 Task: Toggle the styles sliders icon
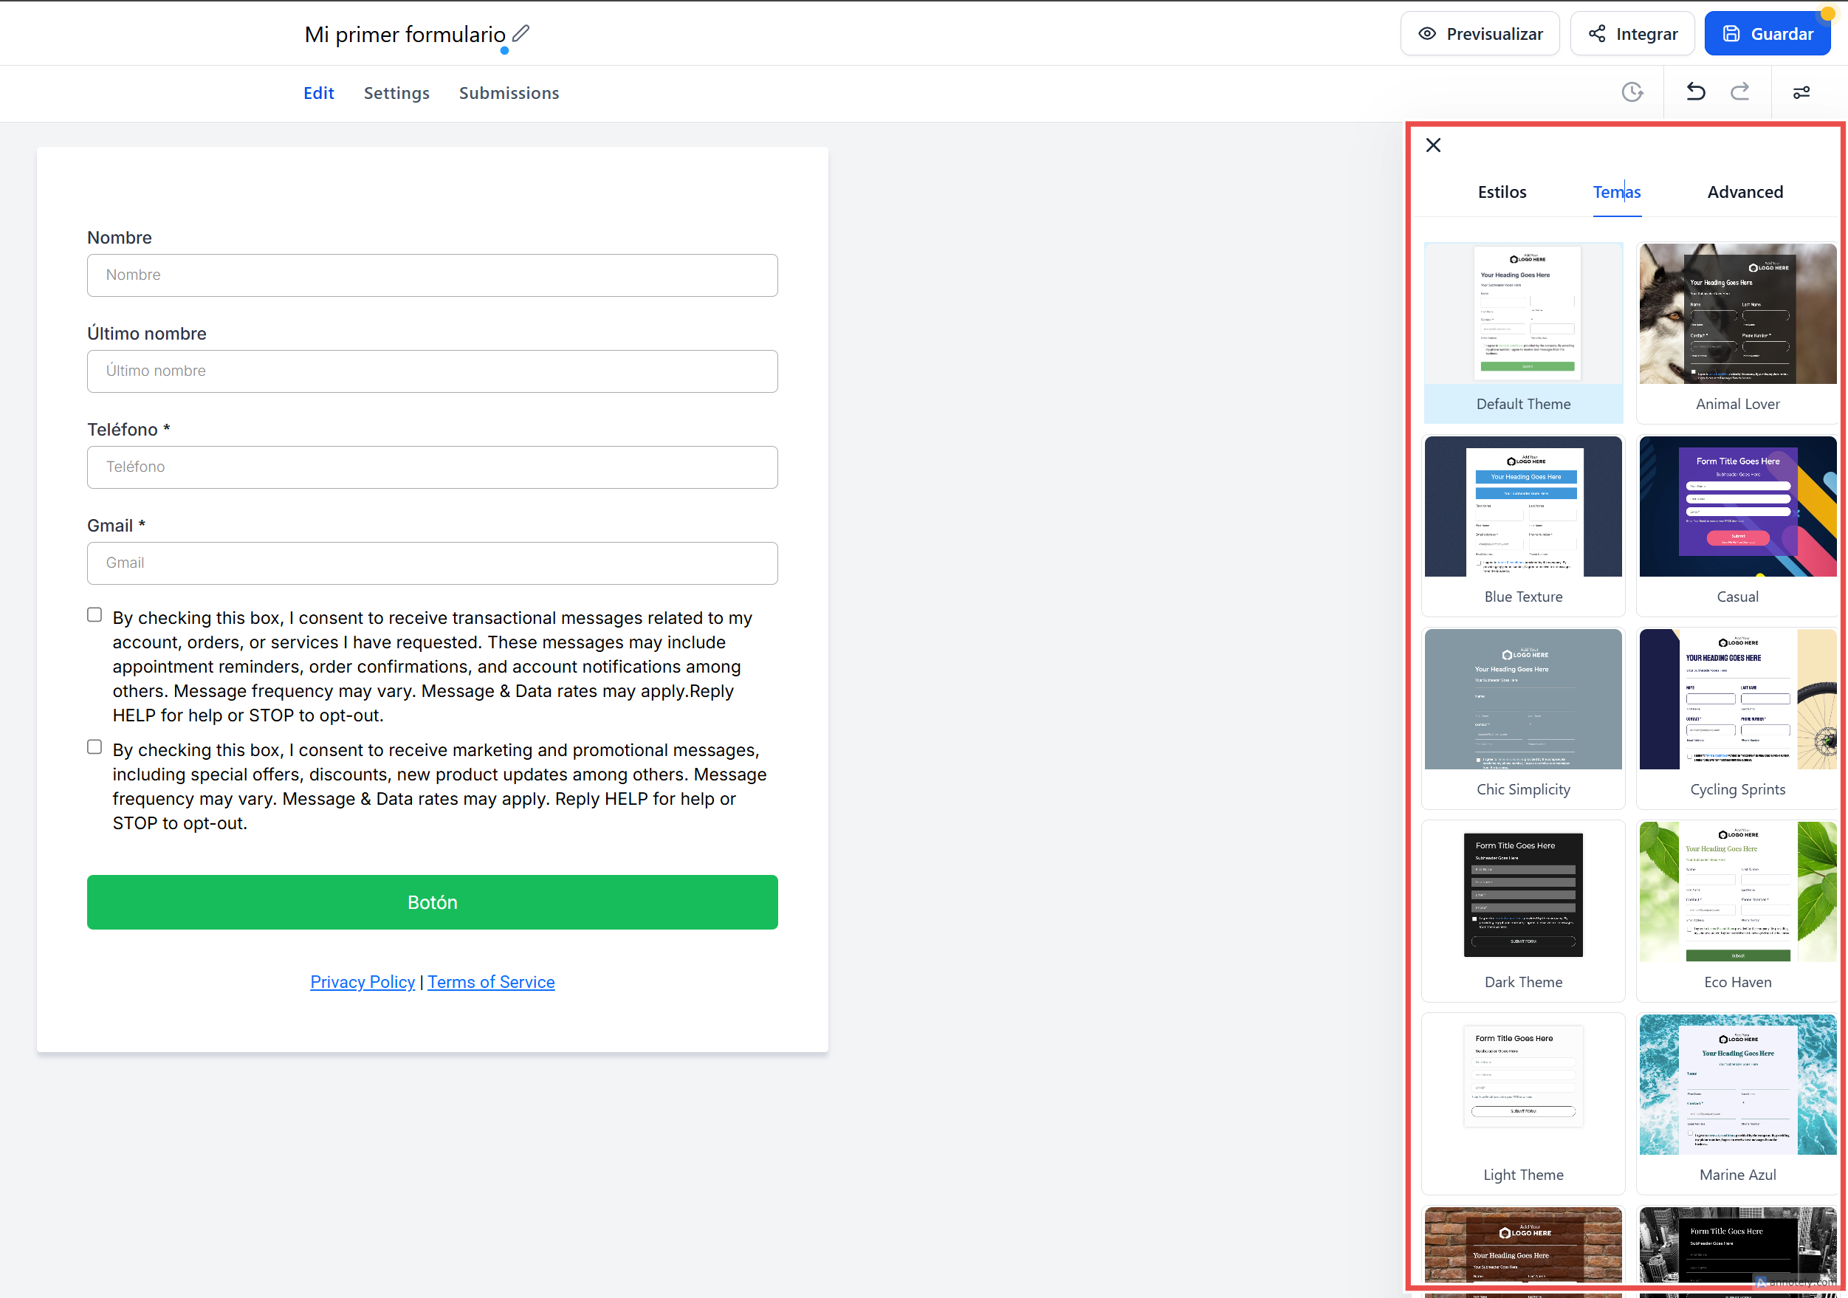(x=1801, y=92)
